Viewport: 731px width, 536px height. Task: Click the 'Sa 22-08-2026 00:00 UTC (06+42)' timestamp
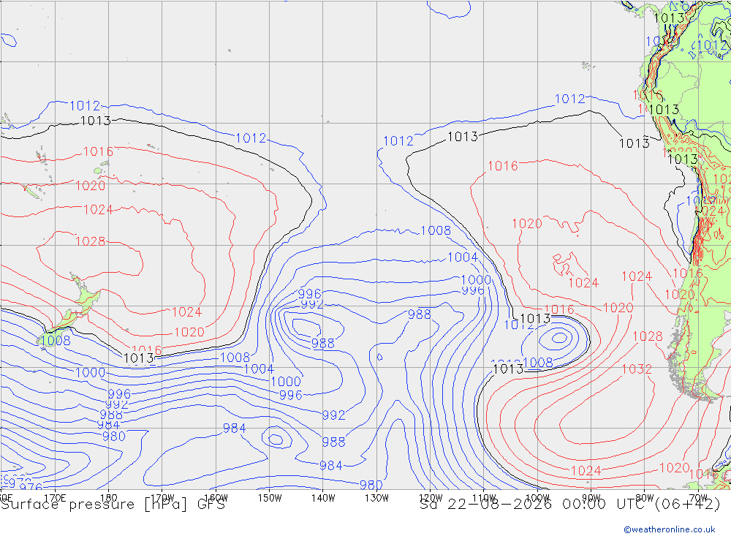point(569,505)
